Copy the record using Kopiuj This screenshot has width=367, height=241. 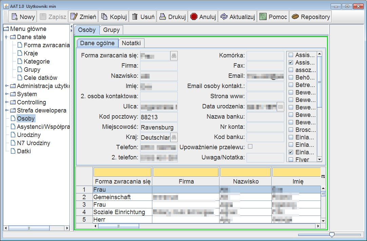[114, 17]
